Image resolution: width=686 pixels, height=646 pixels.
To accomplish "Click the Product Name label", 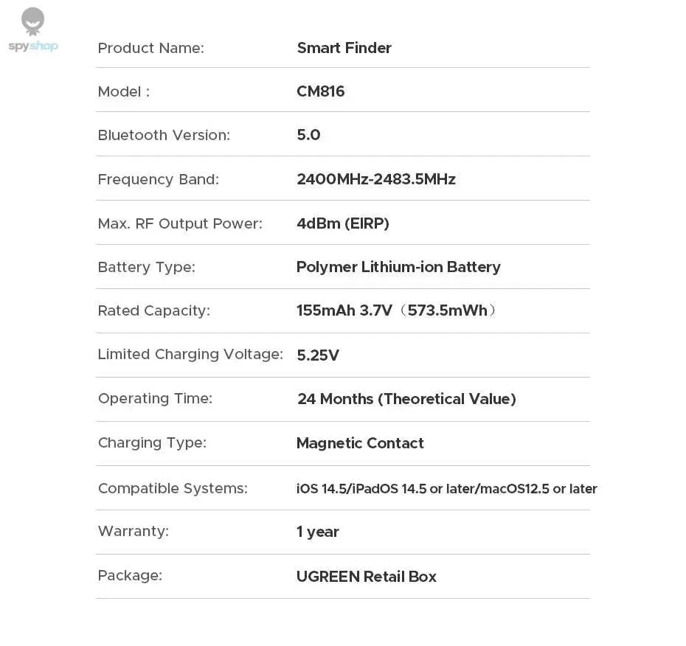I will pos(151,48).
